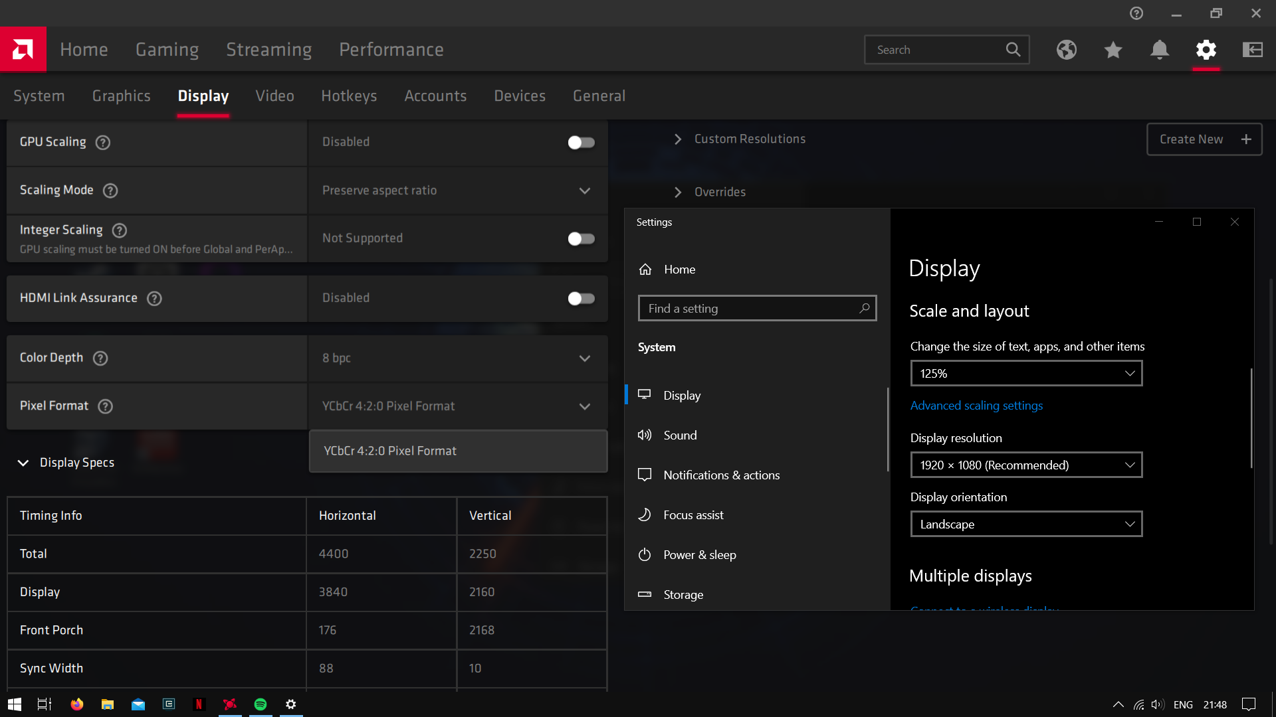Open the web browser globe icon
The image size is (1276, 717).
pos(1067,50)
